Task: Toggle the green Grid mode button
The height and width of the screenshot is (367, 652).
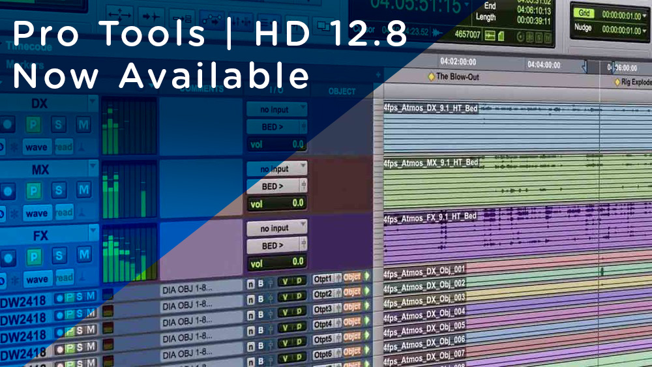Action: point(584,13)
